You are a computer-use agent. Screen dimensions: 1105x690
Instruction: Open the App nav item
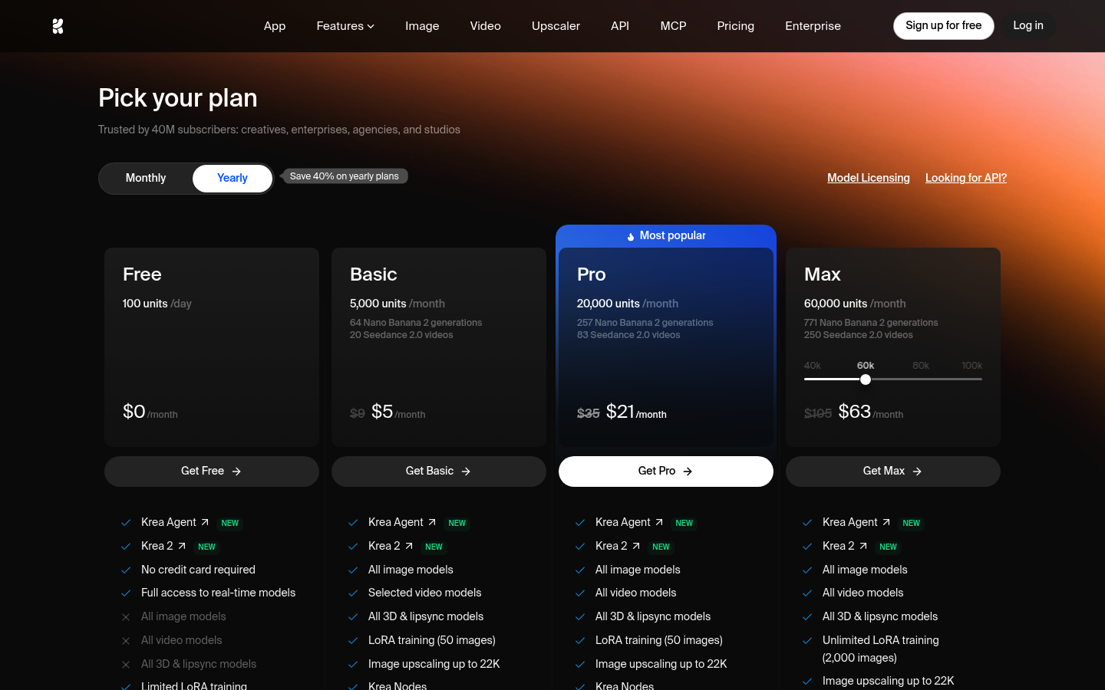point(275,26)
